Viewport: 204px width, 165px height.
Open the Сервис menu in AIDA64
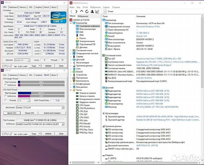point(106,7)
